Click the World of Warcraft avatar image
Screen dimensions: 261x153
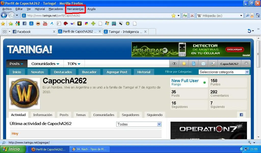24,93
